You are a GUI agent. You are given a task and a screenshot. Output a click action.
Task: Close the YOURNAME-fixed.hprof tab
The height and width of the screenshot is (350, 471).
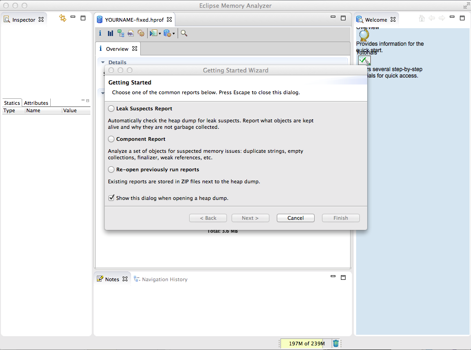click(169, 19)
